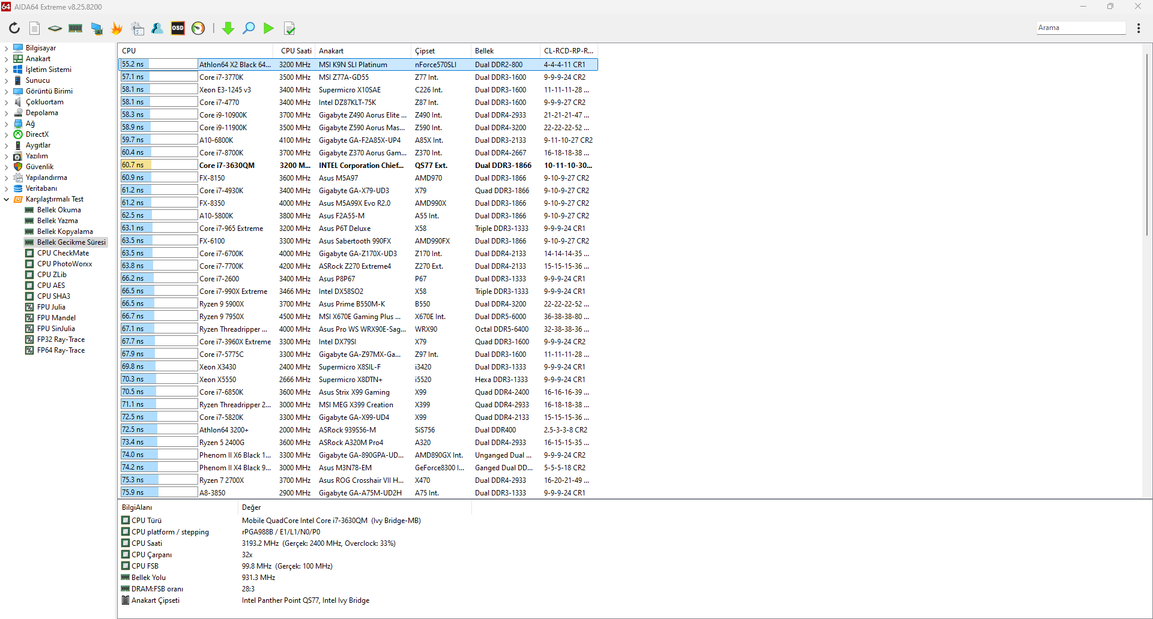1153x619 pixels.
Task: Click the Arama search field
Action: pos(1081,28)
